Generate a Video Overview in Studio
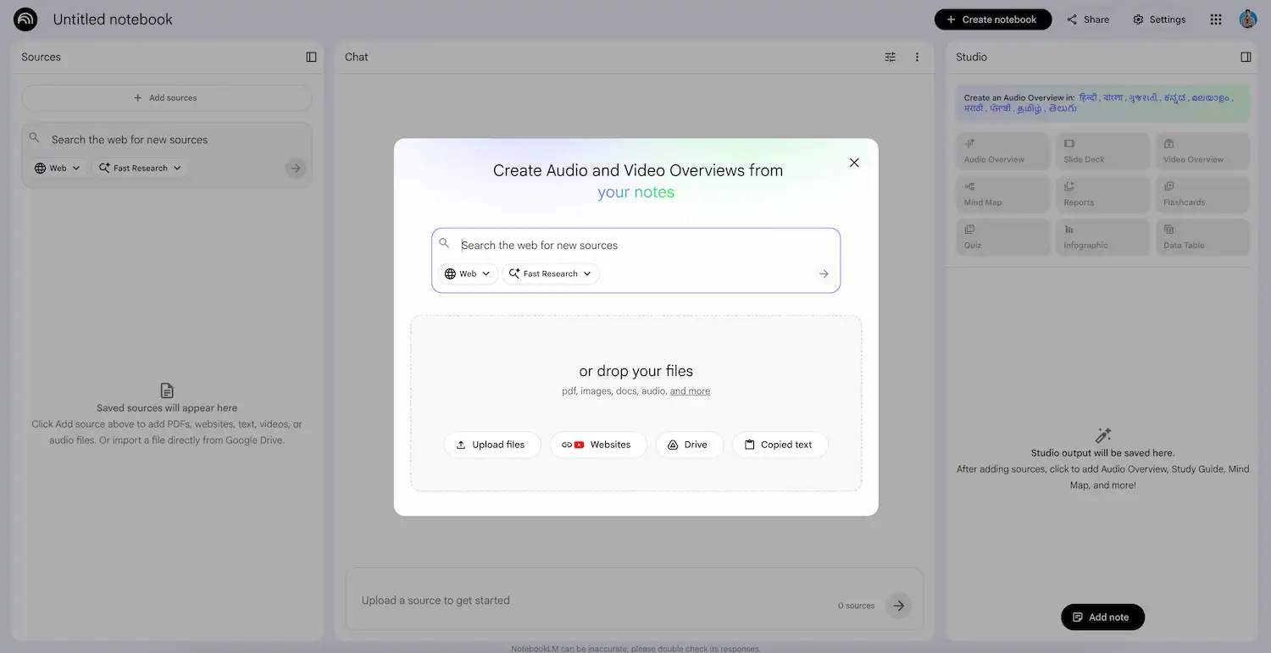Screen dimensions: 1271x653 click(1202, 151)
